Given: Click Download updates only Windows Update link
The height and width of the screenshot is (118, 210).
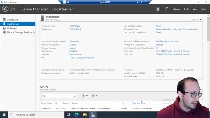Looking at the screenshot, I should pos(177,29).
